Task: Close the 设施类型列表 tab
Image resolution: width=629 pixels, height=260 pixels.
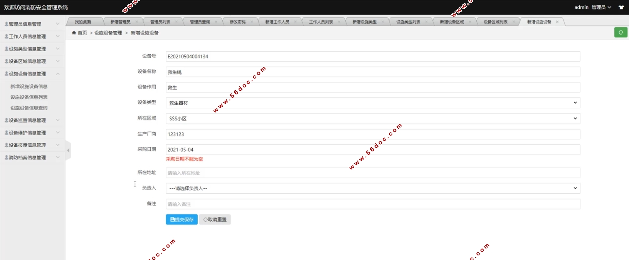Action: (x=426, y=22)
